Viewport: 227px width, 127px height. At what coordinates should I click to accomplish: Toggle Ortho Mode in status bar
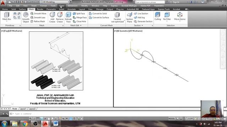tap(41, 119)
